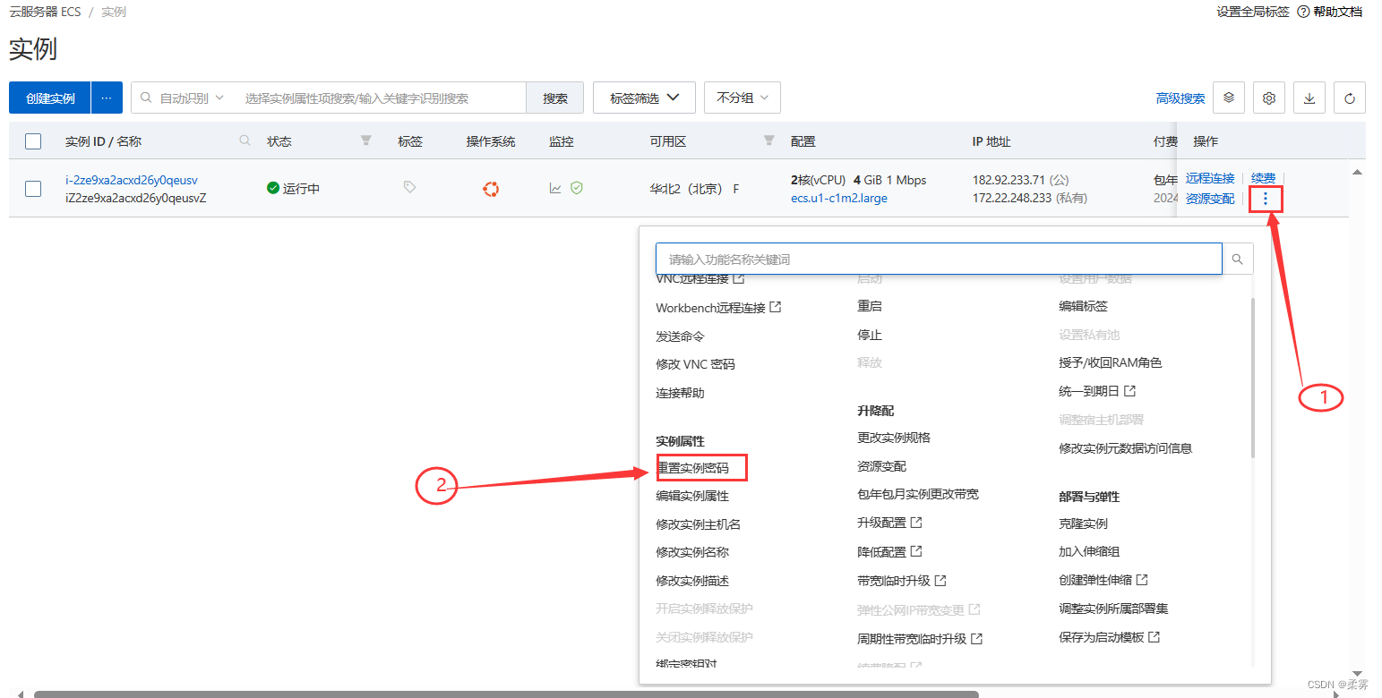Image resolution: width=1382 pixels, height=698 pixels.
Task: Click the 资源变配 link in the 操作 column
Action: pos(1210,199)
